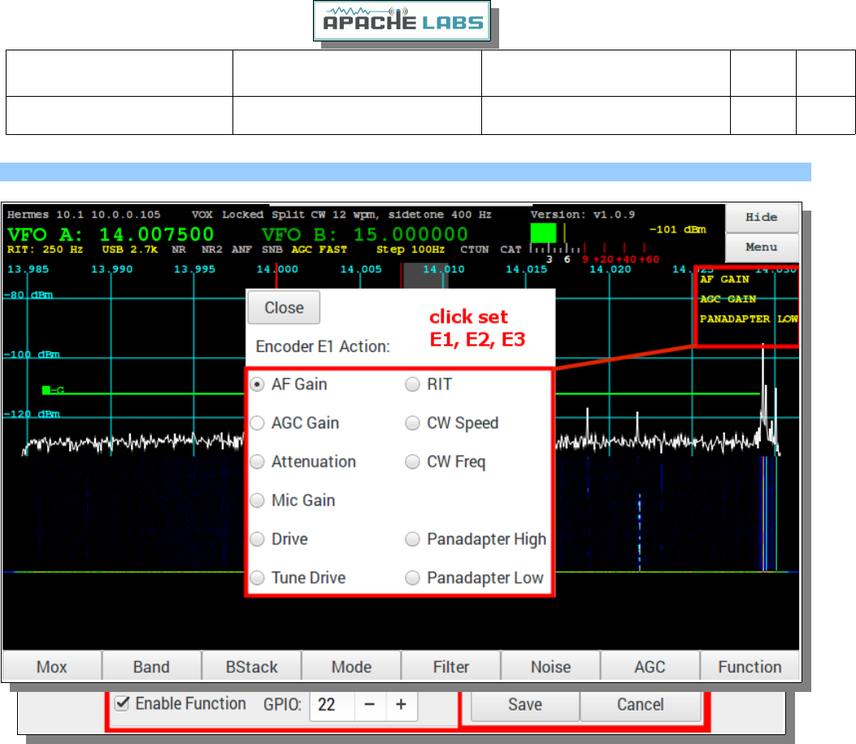Click the Hide button
The image size is (856, 744).
761,217
